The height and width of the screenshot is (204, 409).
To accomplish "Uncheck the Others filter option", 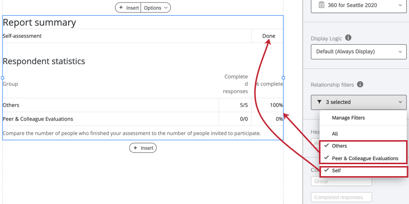I will [339, 146].
